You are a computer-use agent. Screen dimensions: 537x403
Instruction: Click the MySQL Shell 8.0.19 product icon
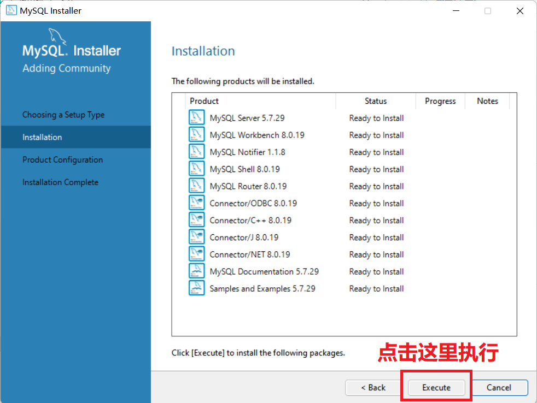coord(196,169)
